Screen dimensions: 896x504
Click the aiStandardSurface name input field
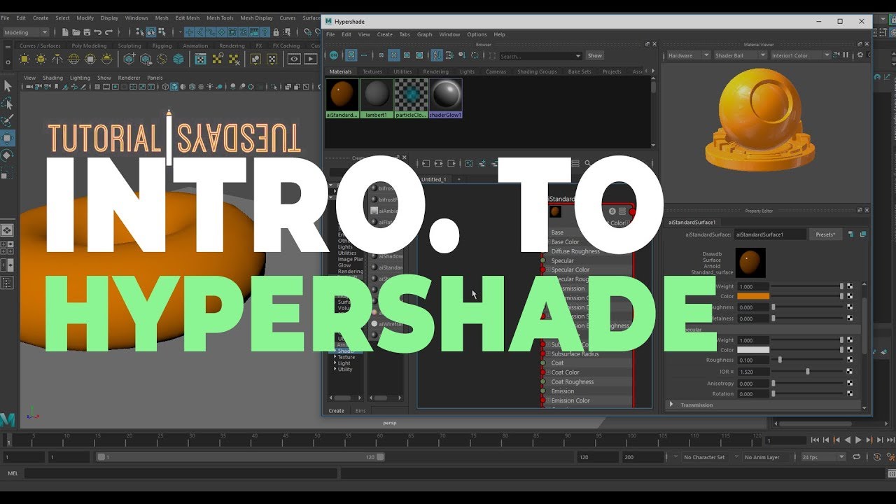(x=770, y=234)
